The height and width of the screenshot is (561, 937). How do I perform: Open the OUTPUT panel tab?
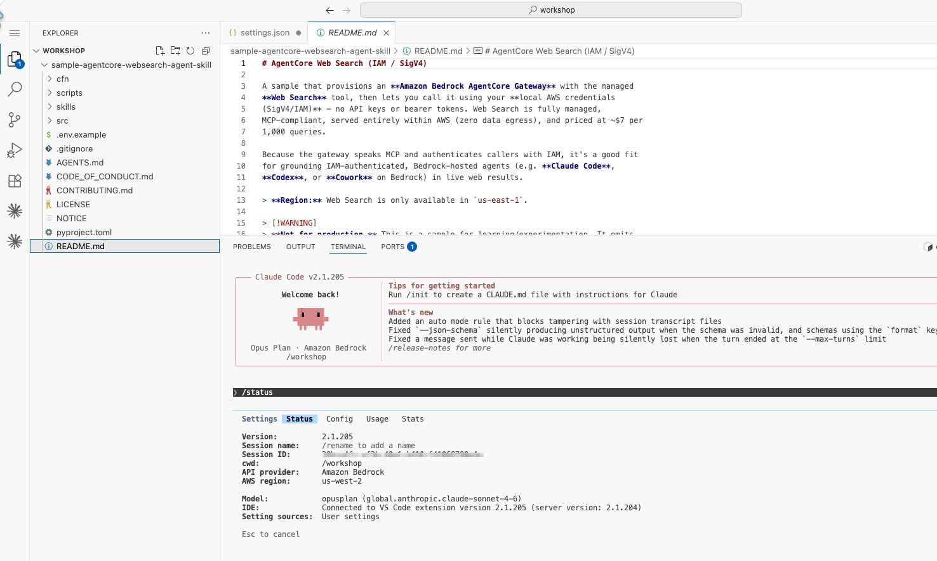click(301, 247)
